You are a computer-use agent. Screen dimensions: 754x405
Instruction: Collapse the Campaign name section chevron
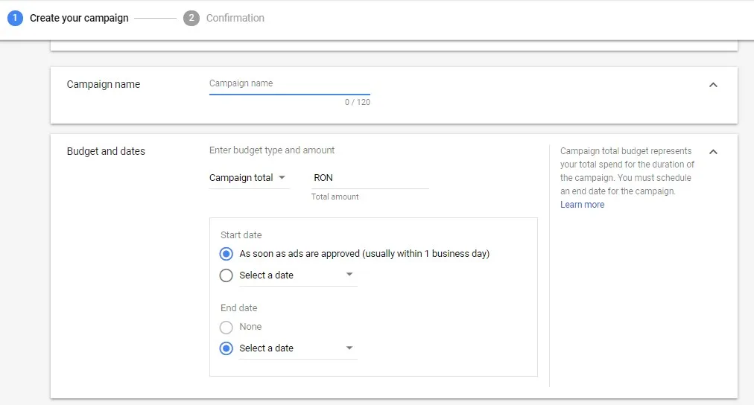point(713,85)
